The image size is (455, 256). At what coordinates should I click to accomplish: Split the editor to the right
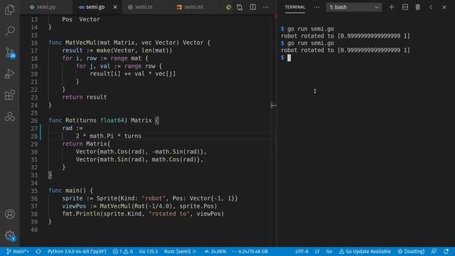(253, 7)
